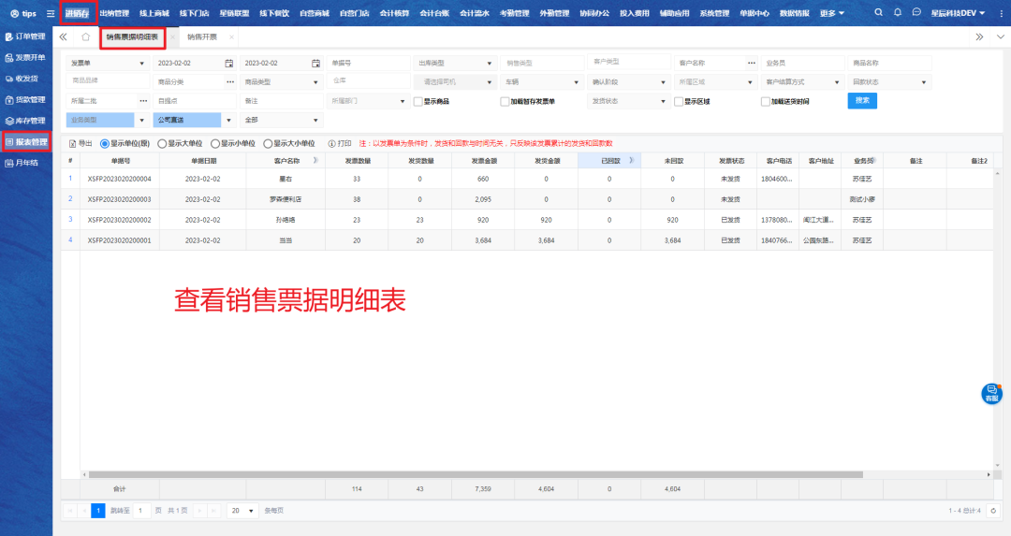Screen dimensions: 1011x536
Task: Switch to the 销售开票 tab
Action: click(x=202, y=36)
